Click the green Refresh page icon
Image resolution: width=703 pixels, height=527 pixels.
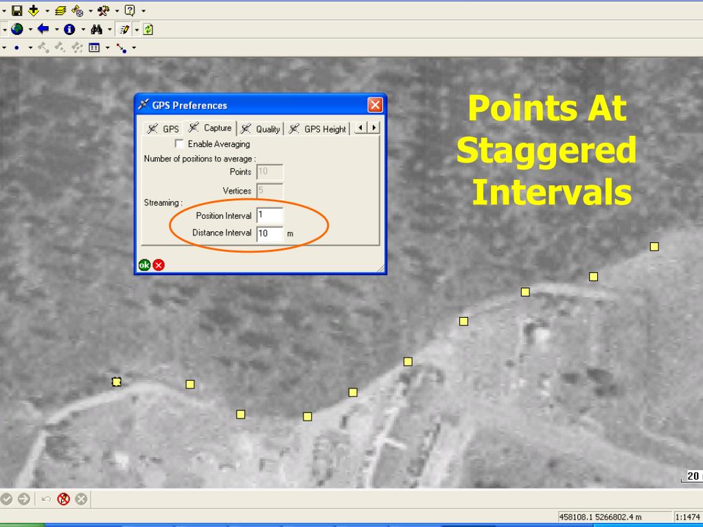(x=148, y=30)
